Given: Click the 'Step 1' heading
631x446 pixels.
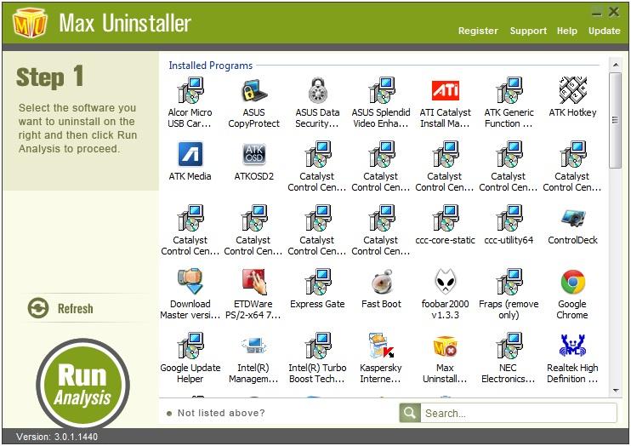Looking at the screenshot, I should (50, 77).
